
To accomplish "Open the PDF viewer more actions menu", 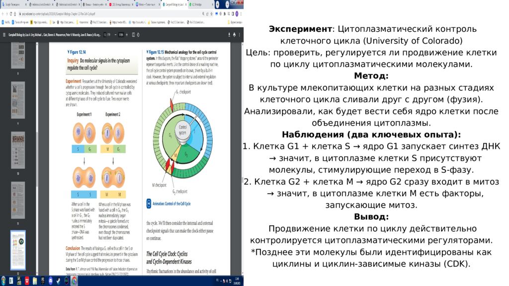I will [239, 35].
